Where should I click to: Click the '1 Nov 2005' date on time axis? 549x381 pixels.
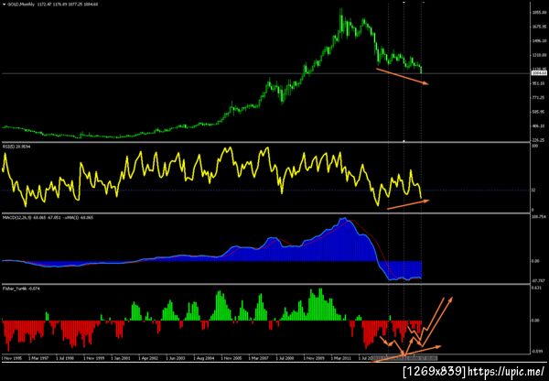click(x=231, y=359)
